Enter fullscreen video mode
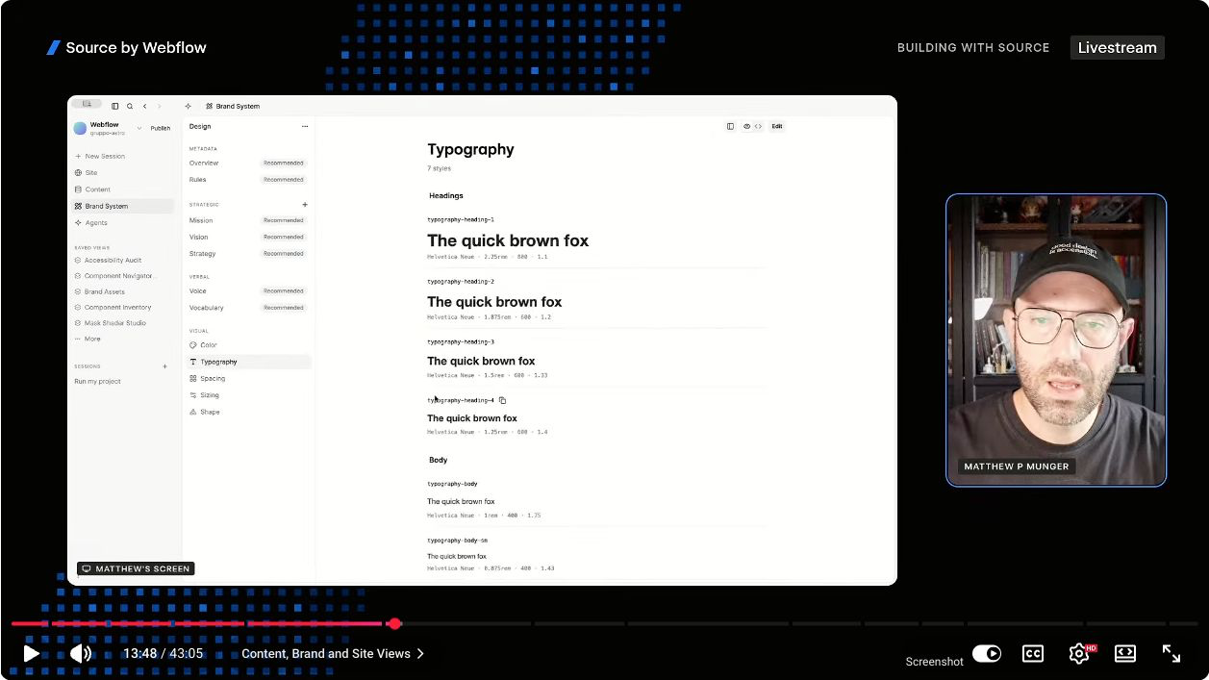 (1171, 654)
